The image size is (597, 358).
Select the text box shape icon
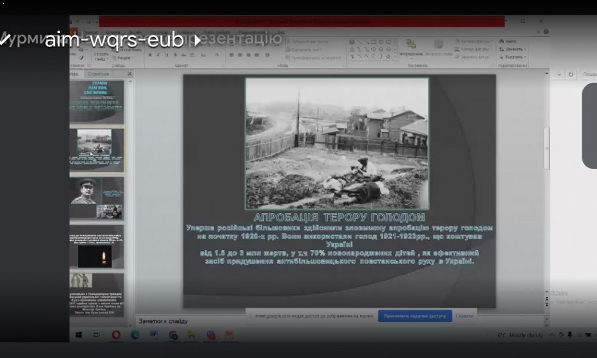352,42
